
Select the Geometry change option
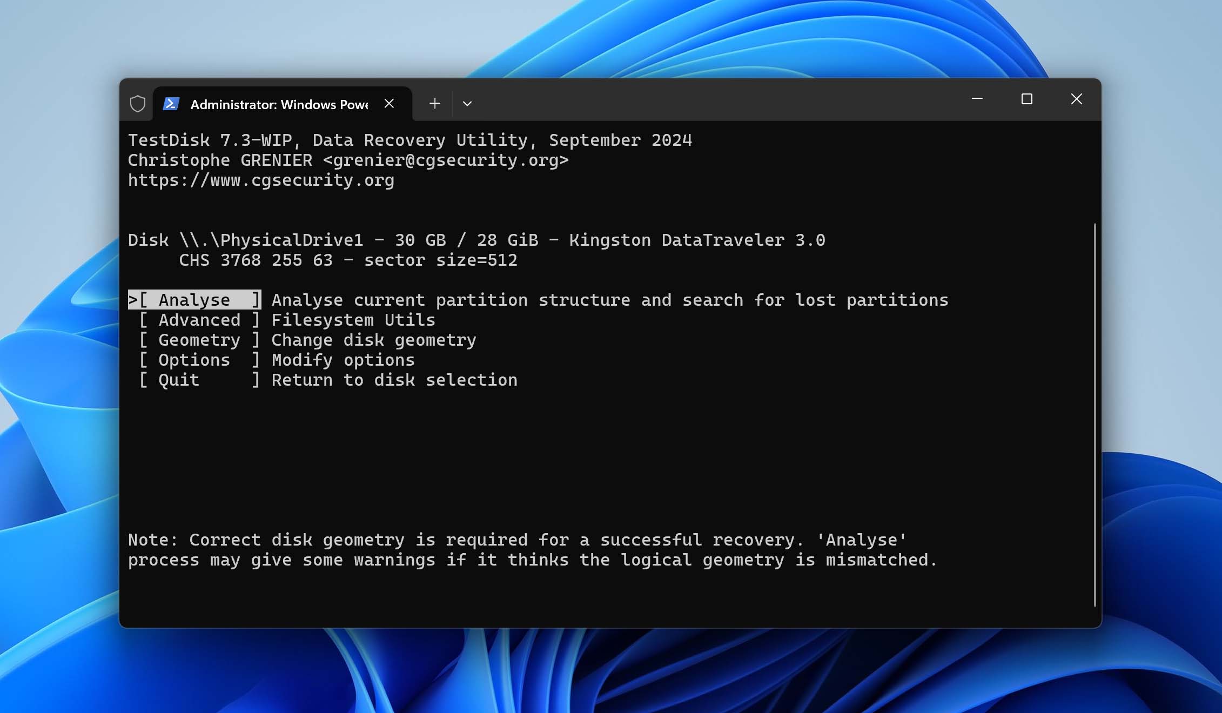tap(199, 340)
